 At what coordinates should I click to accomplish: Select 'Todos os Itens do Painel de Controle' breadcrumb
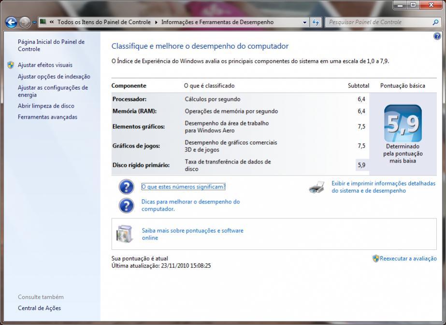104,22
